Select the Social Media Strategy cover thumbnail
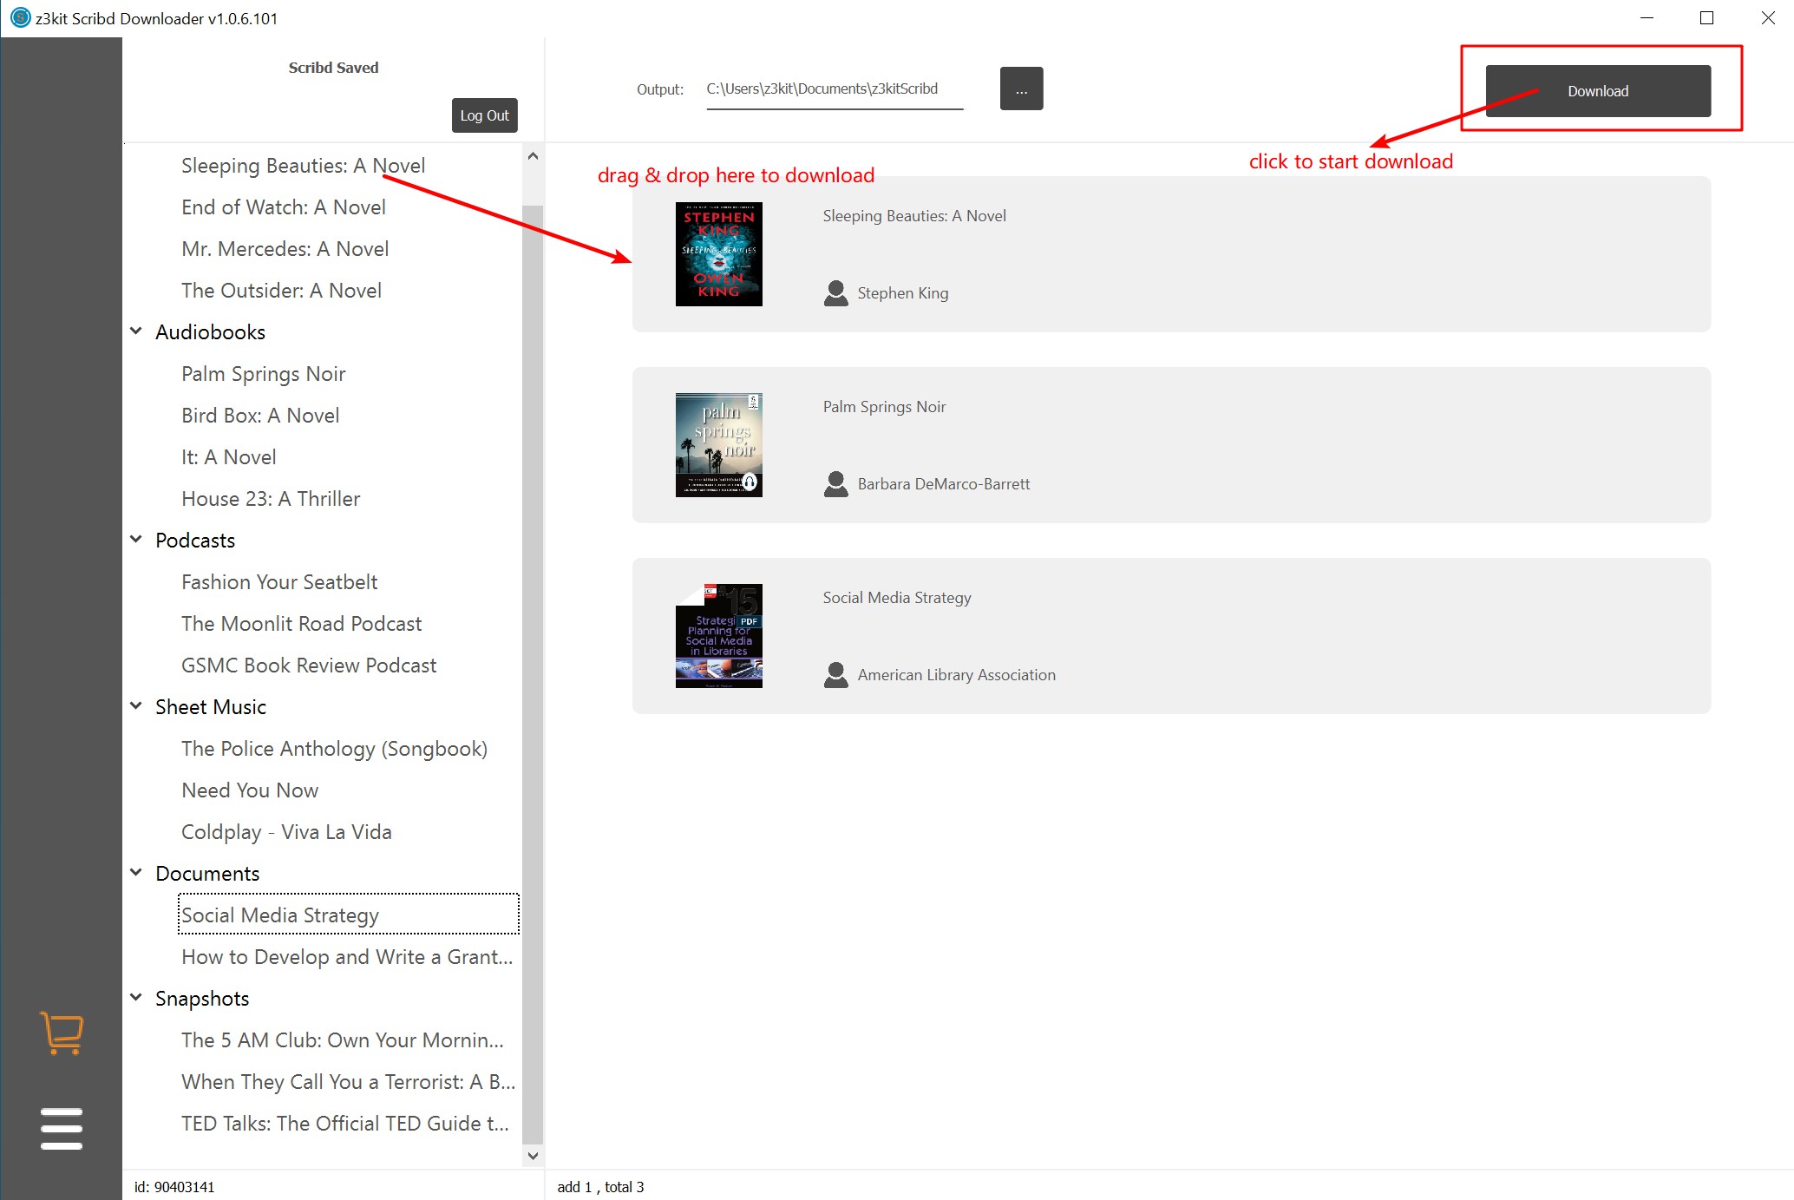1794x1200 pixels. point(718,636)
